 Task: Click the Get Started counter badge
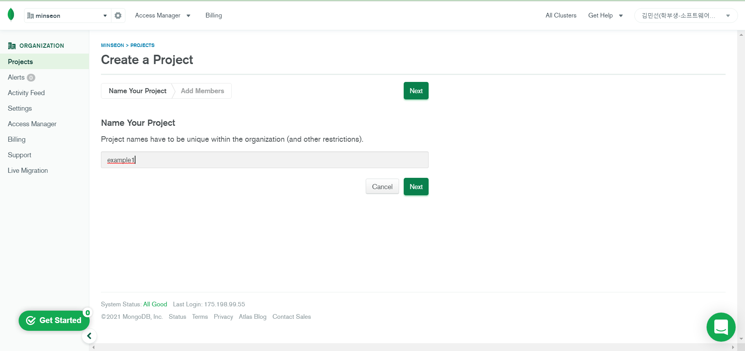pyautogui.click(x=88, y=313)
